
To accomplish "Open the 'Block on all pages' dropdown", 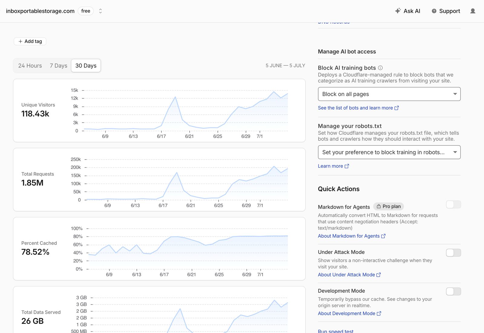I will (389, 94).
